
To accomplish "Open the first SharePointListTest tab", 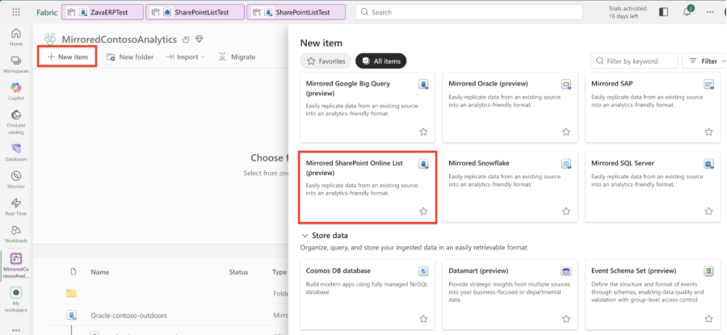I will coord(195,12).
